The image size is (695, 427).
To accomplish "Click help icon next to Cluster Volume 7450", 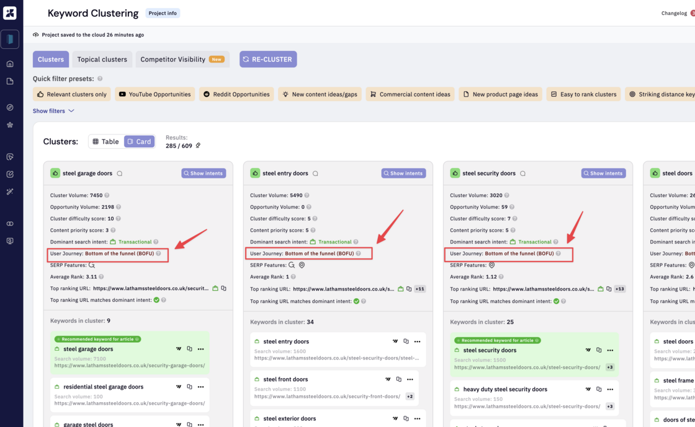I will point(107,195).
